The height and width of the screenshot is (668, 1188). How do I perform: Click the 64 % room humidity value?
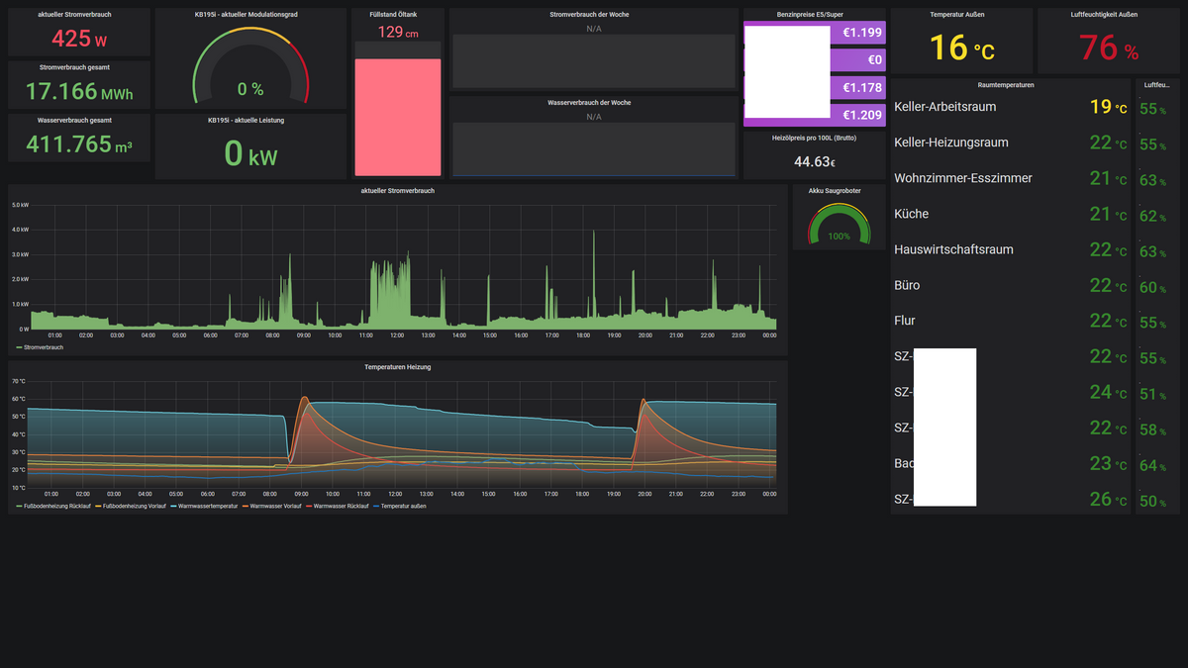click(x=1153, y=466)
